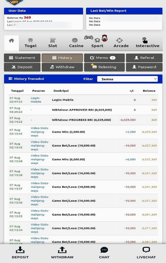Image resolution: width=166 pixels, height=263 pixels.
Task: Click the Login-Mobile pasaran link
Action: pyautogui.click(x=36, y=100)
